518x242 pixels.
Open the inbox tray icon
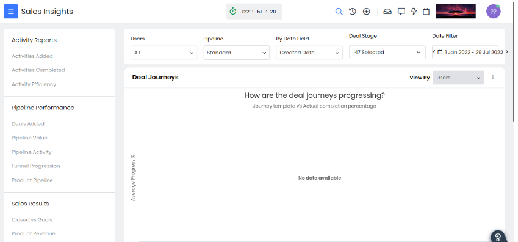(x=387, y=12)
